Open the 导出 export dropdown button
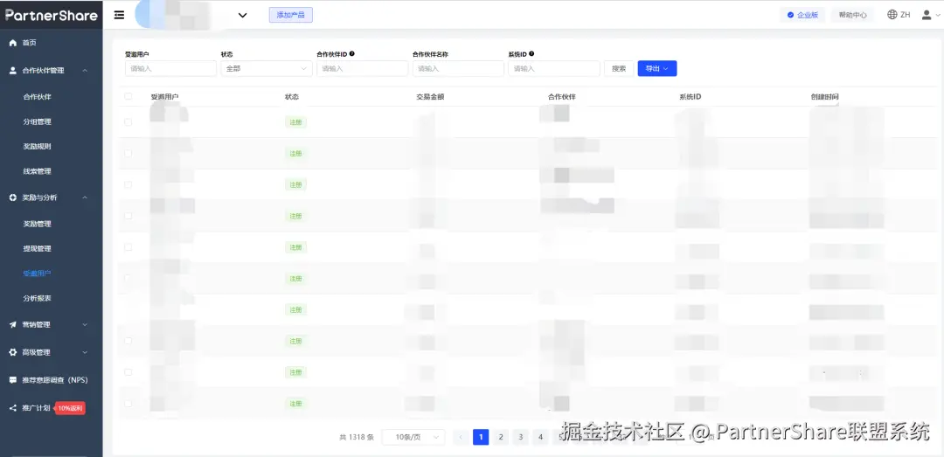Viewport: 944px width, 457px height. click(657, 69)
